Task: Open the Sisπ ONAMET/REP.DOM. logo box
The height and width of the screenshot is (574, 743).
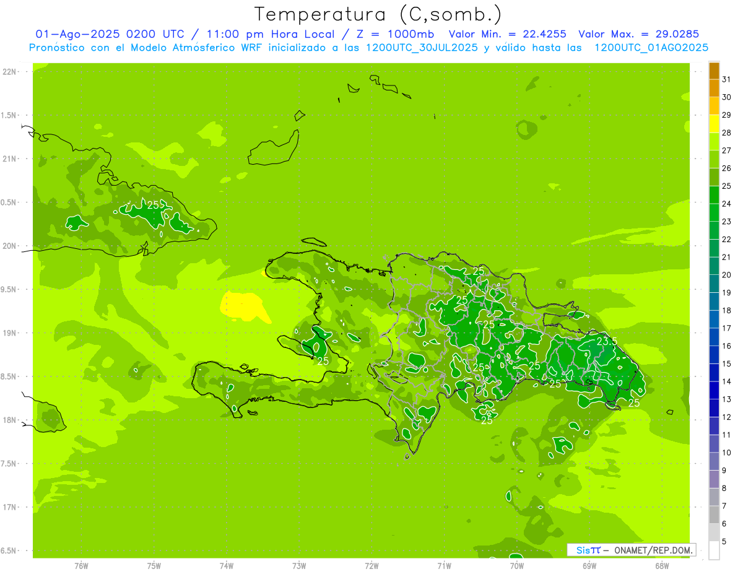Action: pyautogui.click(x=631, y=550)
